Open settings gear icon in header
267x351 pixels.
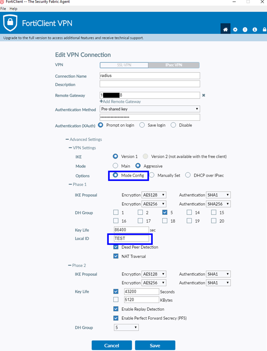[x=235, y=30]
